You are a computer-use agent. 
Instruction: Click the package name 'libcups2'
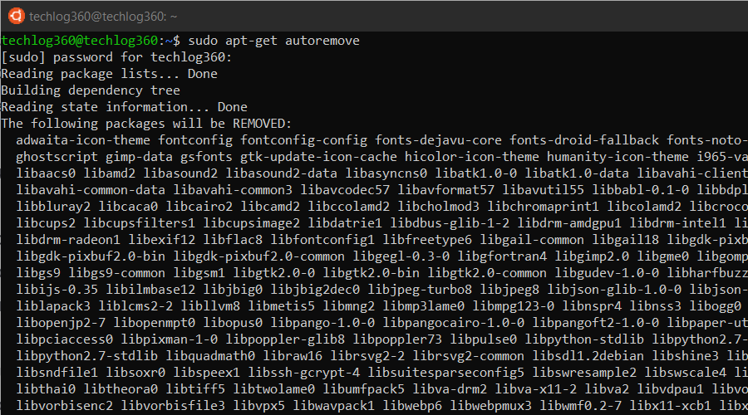click(x=46, y=223)
